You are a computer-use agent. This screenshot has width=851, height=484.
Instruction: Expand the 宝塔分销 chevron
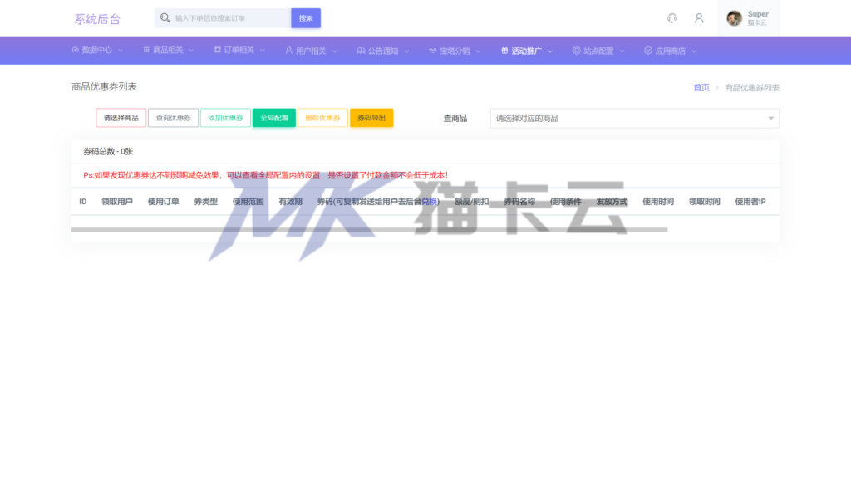478,51
